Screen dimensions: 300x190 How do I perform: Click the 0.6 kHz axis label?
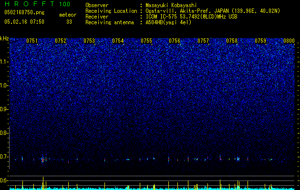pos(4,180)
